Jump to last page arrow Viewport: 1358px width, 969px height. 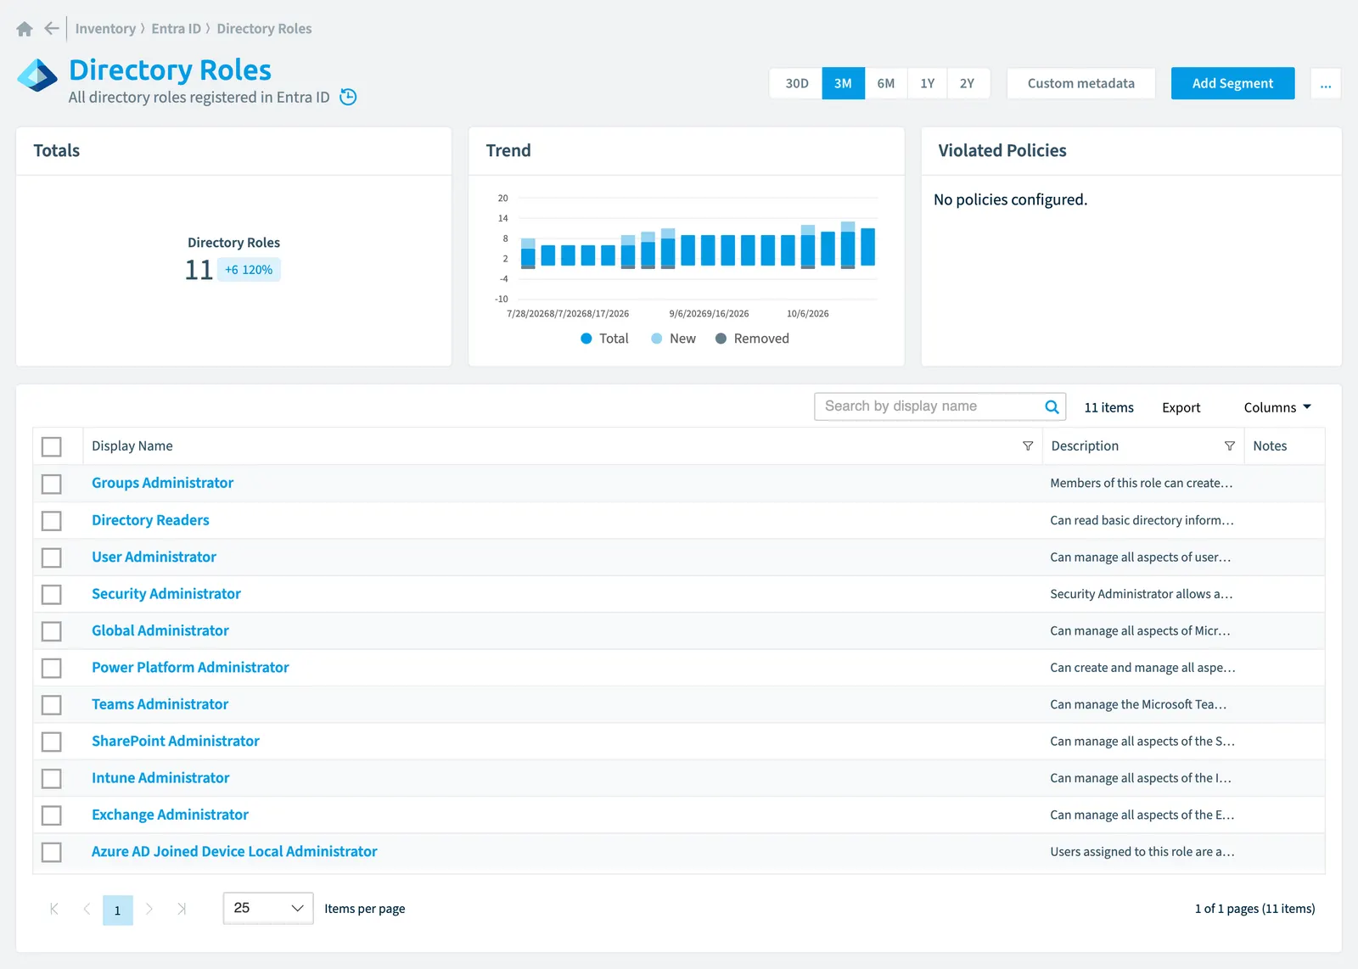coord(182,909)
